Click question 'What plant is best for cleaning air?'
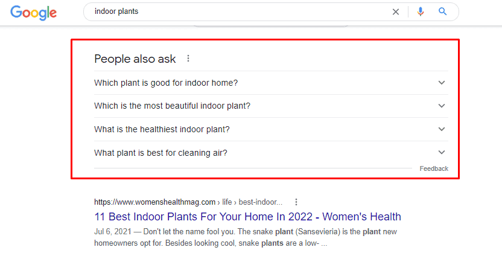The width and height of the screenshot is (502, 256). click(160, 153)
